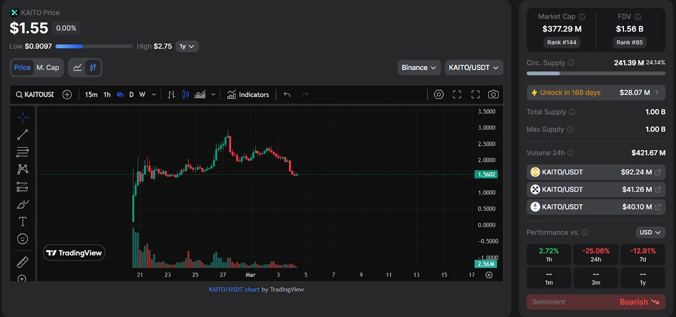This screenshot has width=676, height=317.
Task: Add symbol to compare with plus icon
Action: (67, 95)
